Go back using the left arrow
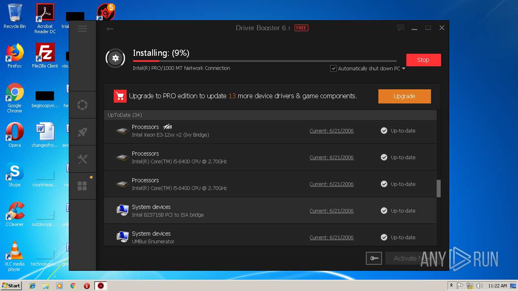Image resolution: width=518 pixels, height=291 pixels. 110,29
